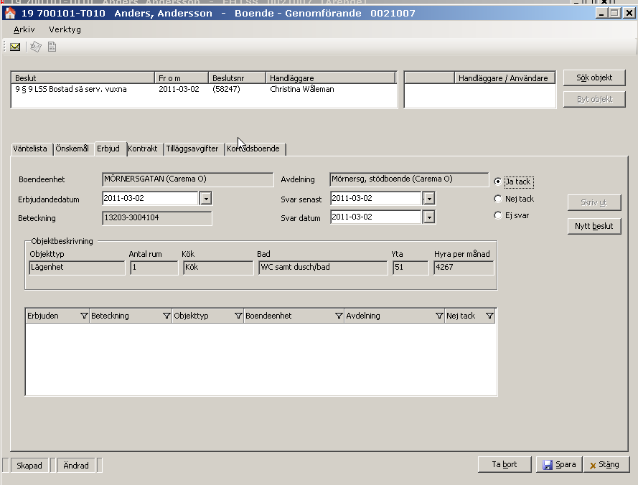Click the document page icon in toolbar
Image resolution: width=638 pixels, height=485 pixels.
52,47
